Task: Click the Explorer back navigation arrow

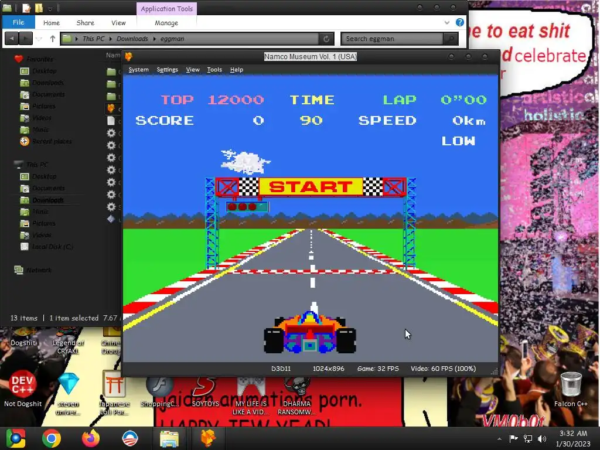Action: coord(12,38)
